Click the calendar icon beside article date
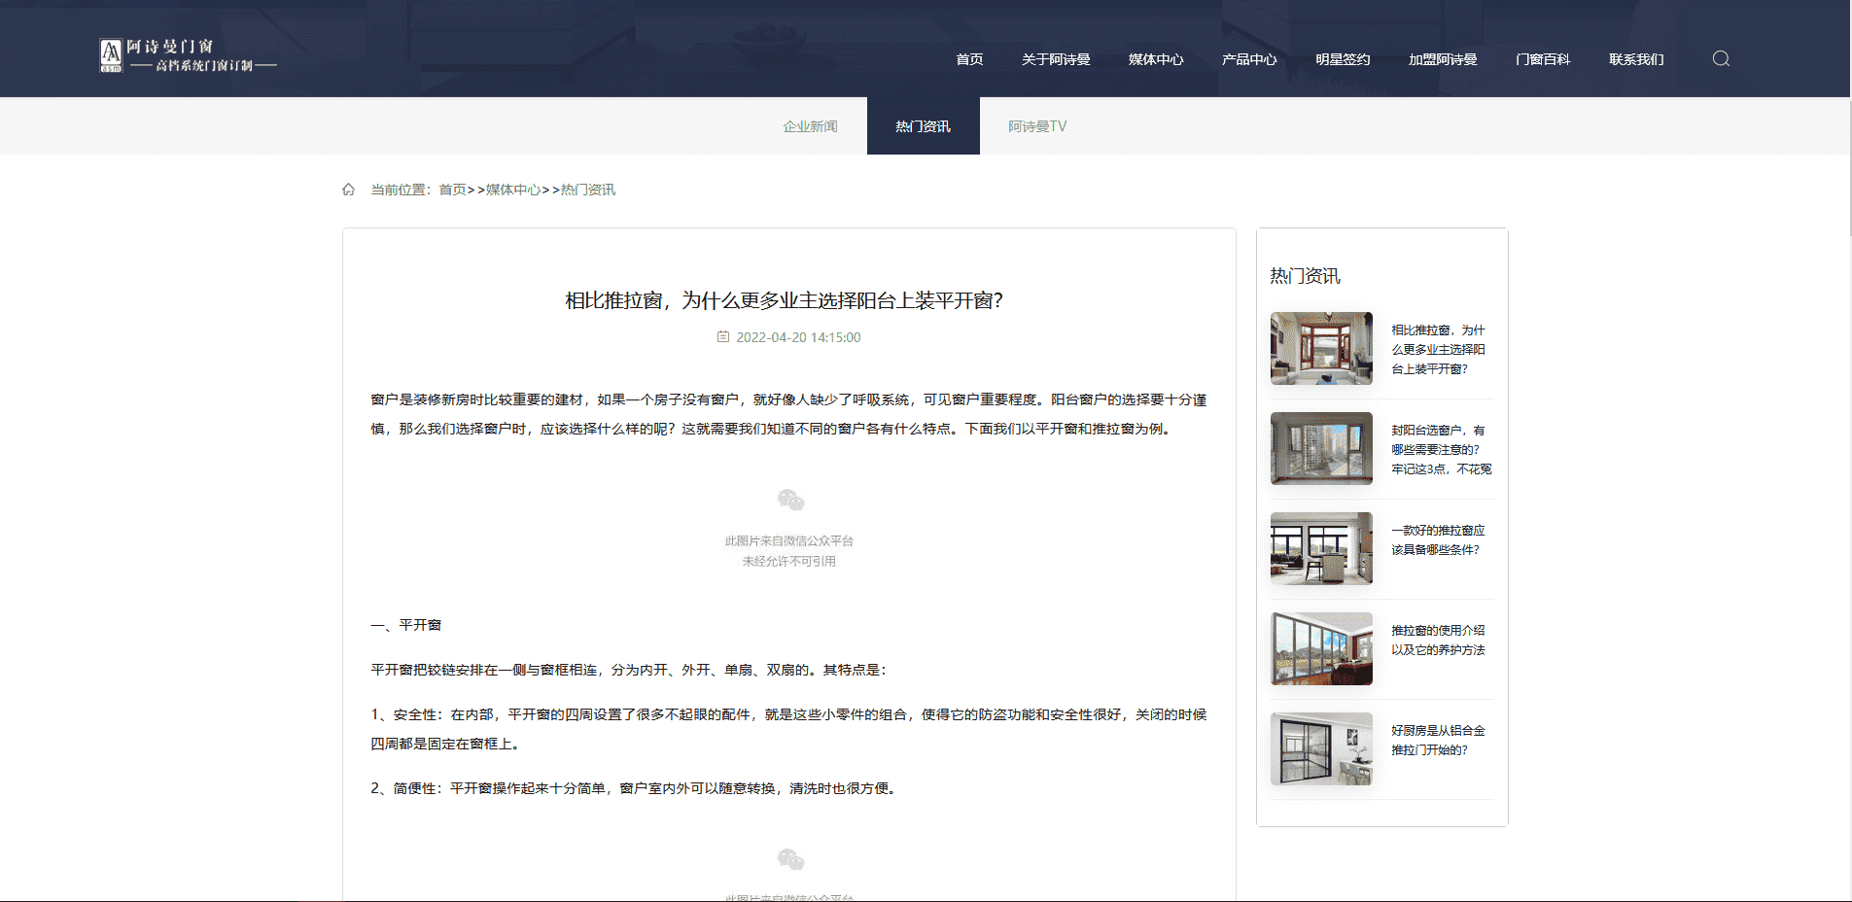This screenshot has width=1852, height=902. point(723,337)
